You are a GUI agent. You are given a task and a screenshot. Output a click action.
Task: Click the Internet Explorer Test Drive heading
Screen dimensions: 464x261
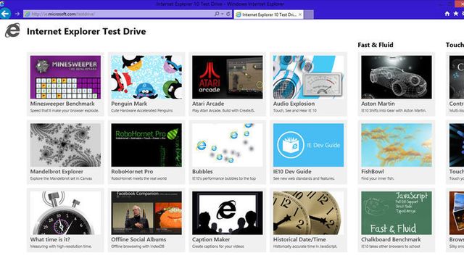pos(86,31)
